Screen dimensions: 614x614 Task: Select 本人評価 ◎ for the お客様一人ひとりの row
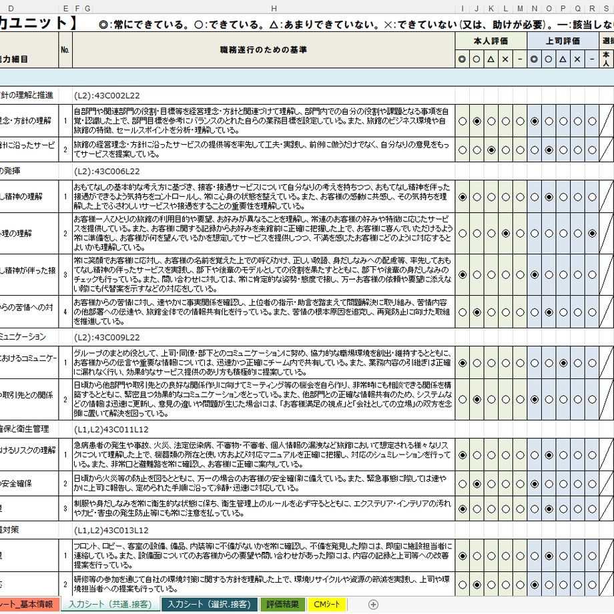463,234
